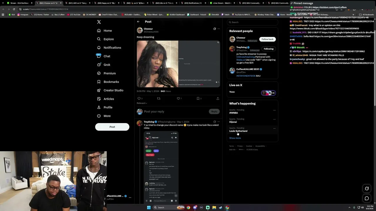
Task: Open the Premium page
Action: click(x=106, y=73)
